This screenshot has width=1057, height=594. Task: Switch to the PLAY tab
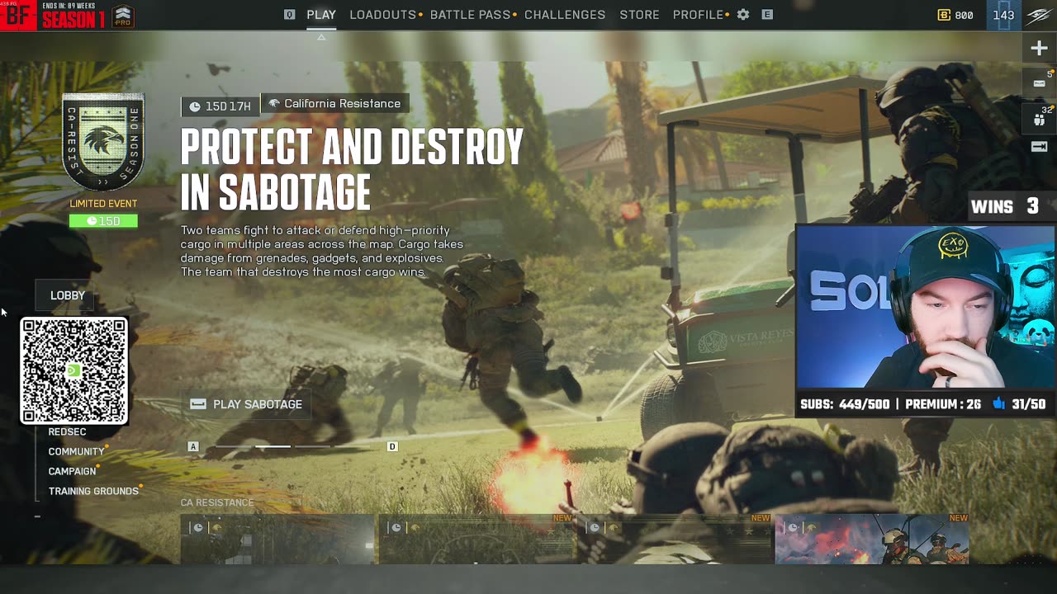[321, 15]
